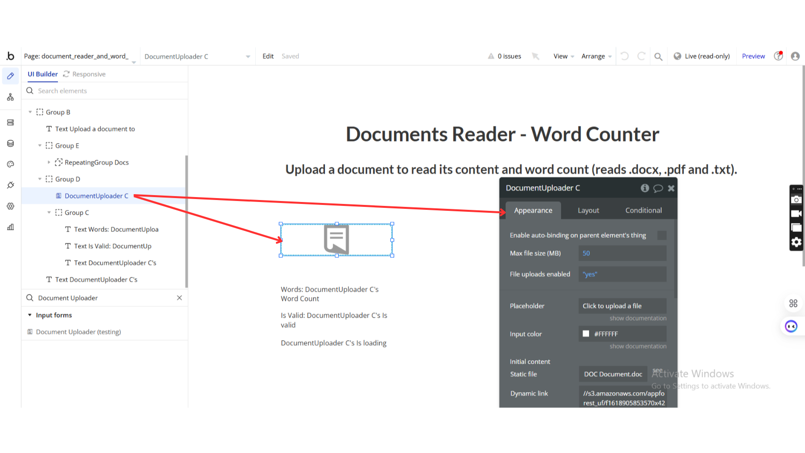Image resolution: width=805 pixels, height=453 pixels.
Task: Enable auto-binding on parent element's thing checkbox
Action: pos(662,235)
